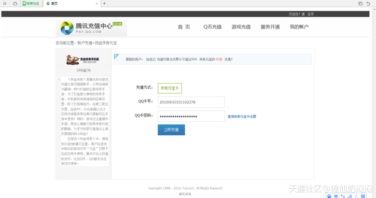Click the IME punctuation mode icon

pyautogui.click(x=343, y=196)
